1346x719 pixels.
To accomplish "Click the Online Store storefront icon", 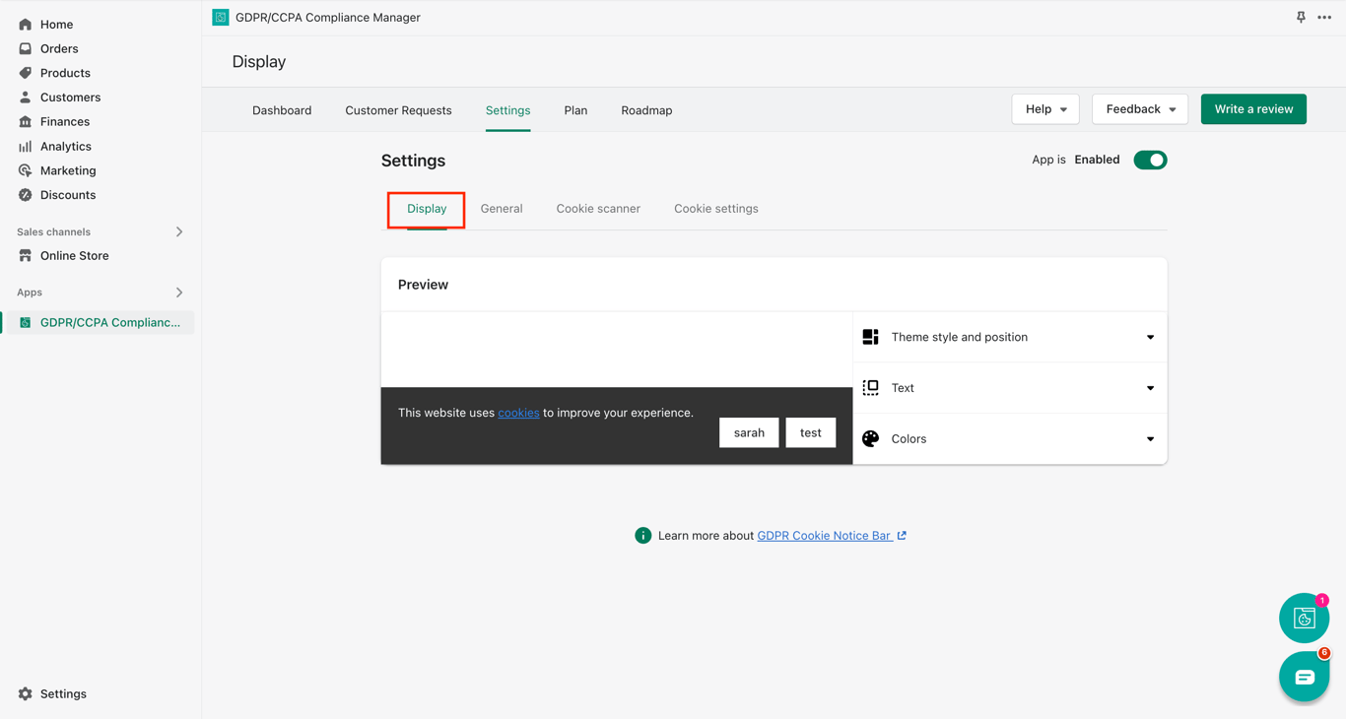I will click(26, 256).
